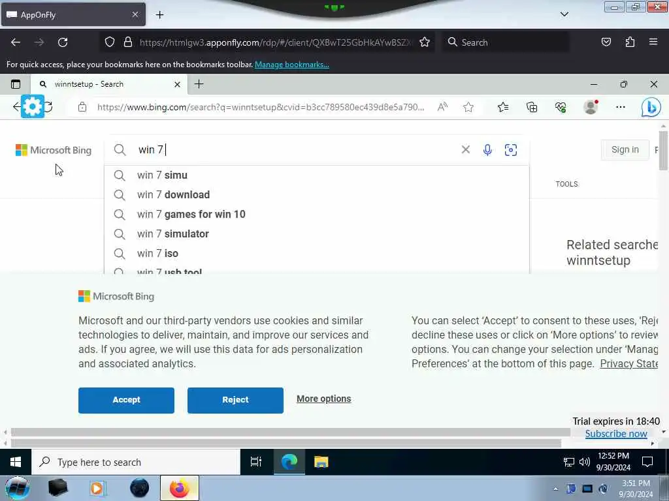Click Edge address bar with bing URL
This screenshot has height=501, width=669.
click(260, 107)
